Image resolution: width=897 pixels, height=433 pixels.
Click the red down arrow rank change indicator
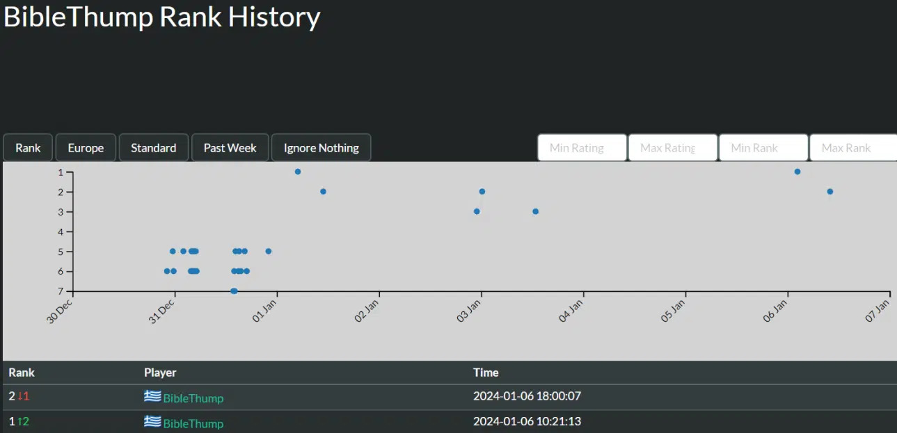tap(24, 396)
